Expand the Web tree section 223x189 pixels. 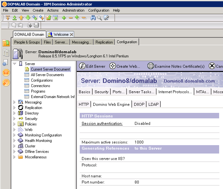point(15,129)
